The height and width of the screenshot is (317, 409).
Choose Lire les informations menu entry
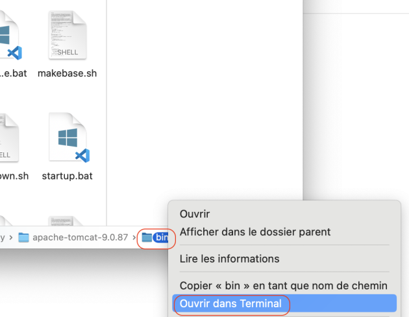click(229, 259)
